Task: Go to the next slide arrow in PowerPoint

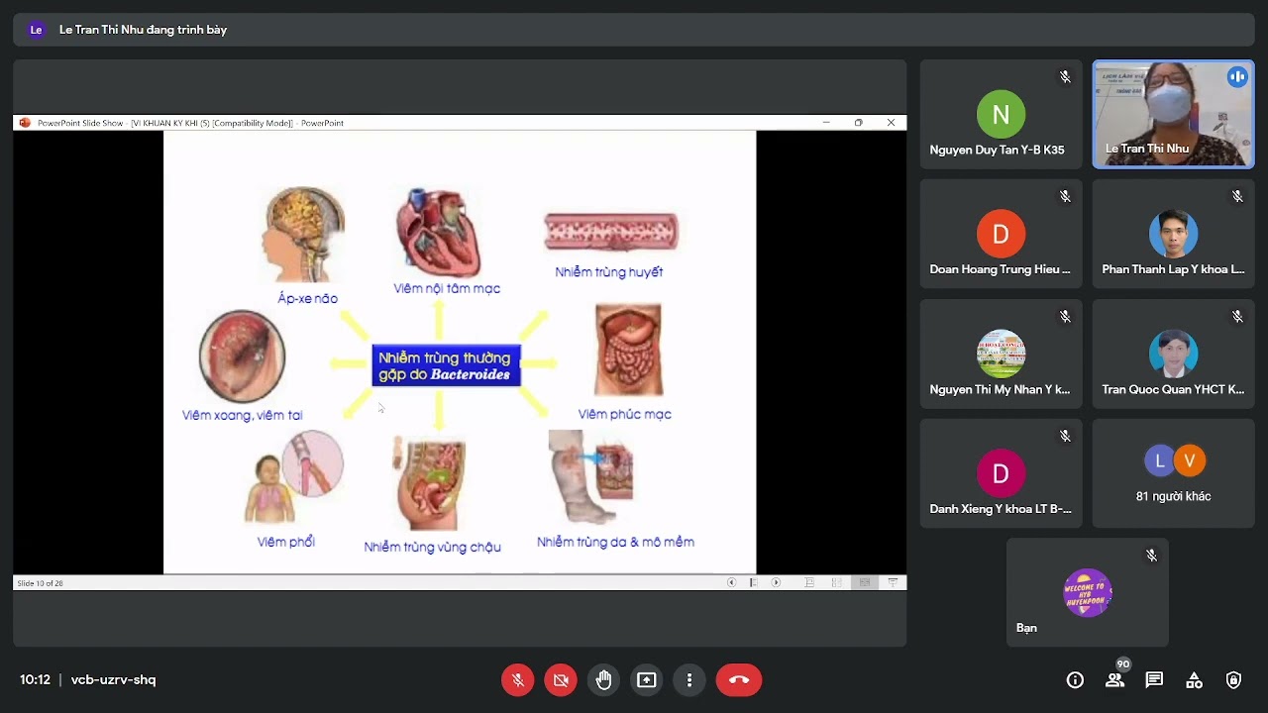Action: click(776, 583)
